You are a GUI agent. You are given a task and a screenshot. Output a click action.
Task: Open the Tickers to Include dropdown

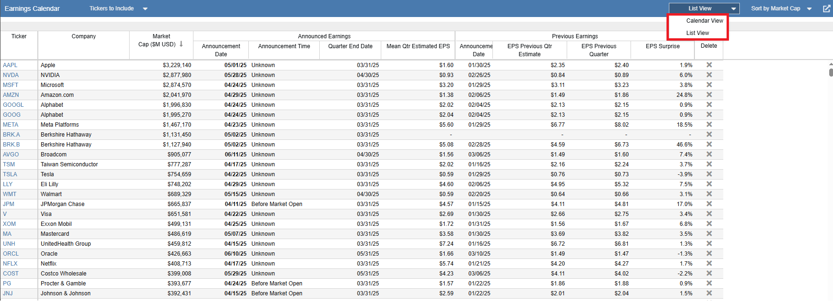(118, 9)
